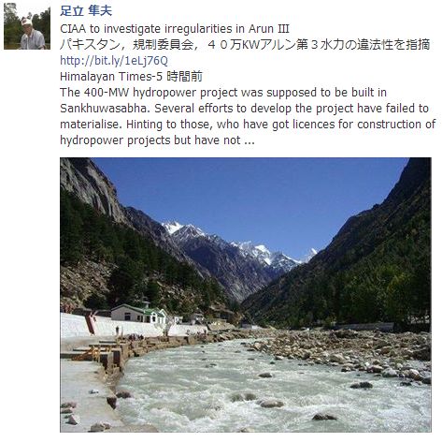Click the rocky cliff face in photo

[89, 185]
